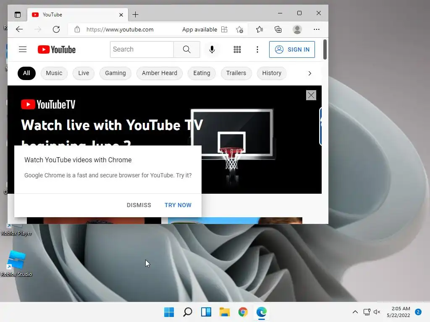Click the search magnifier button
The image size is (430, 322).
click(187, 49)
